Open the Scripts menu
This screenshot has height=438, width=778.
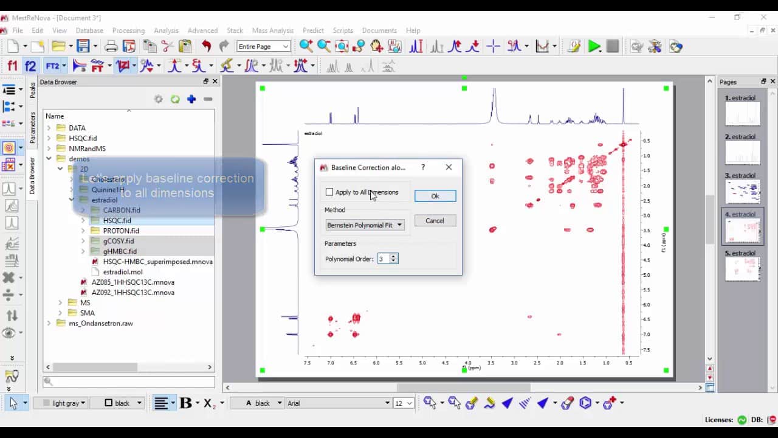[x=343, y=30]
